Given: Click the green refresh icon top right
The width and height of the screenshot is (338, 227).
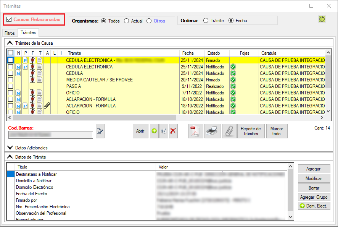Looking at the screenshot, I should (x=322, y=19).
